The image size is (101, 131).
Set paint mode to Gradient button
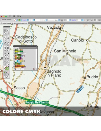tap(6, 72)
